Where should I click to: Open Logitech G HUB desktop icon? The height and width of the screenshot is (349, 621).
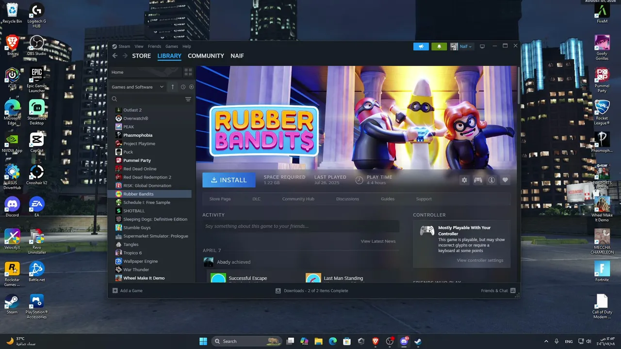click(37, 16)
